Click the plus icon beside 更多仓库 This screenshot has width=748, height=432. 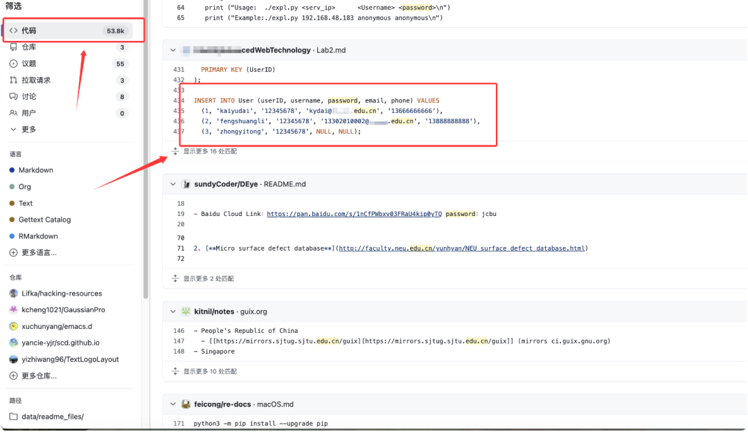click(x=13, y=376)
